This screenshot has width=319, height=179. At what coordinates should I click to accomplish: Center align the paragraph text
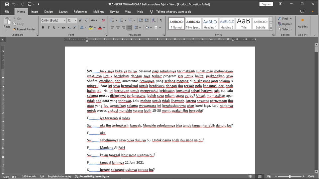tap(118, 28)
